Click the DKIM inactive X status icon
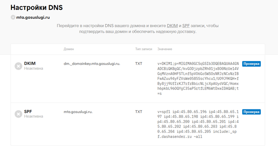 [18, 66]
